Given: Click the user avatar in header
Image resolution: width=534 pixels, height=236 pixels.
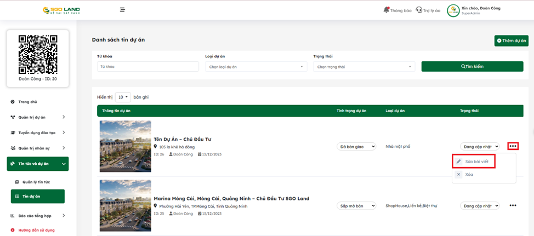Looking at the screenshot, I should tap(453, 10).
